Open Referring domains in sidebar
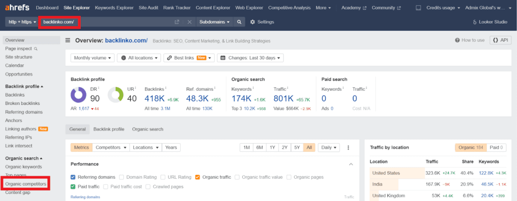517x201 pixels. [x=24, y=112]
